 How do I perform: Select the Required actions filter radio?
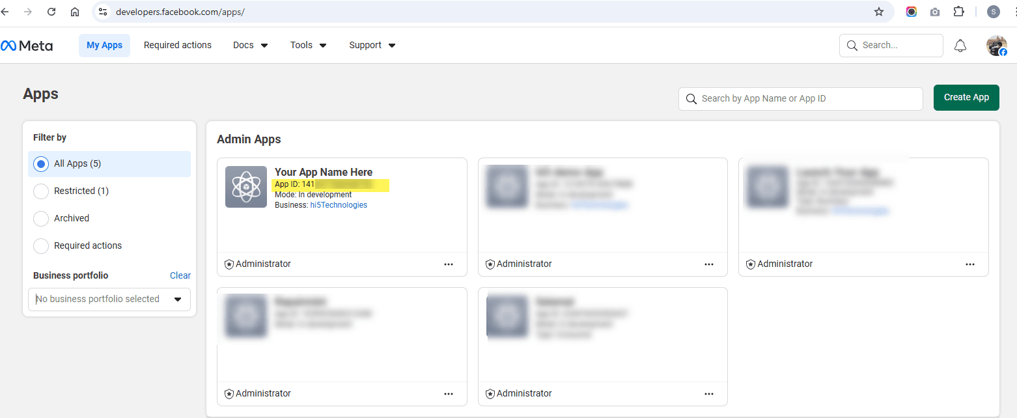pos(41,246)
